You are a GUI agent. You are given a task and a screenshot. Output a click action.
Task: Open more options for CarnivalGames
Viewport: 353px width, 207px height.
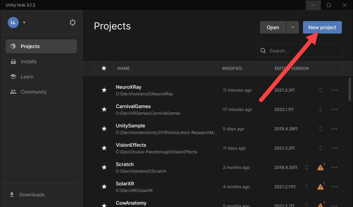[x=334, y=109]
